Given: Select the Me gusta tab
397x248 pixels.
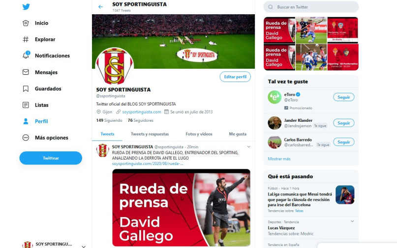Looking at the screenshot, I should [x=238, y=134].
